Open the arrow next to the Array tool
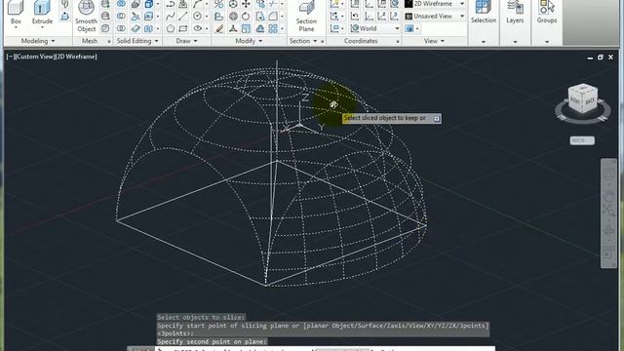 [x=282, y=28]
